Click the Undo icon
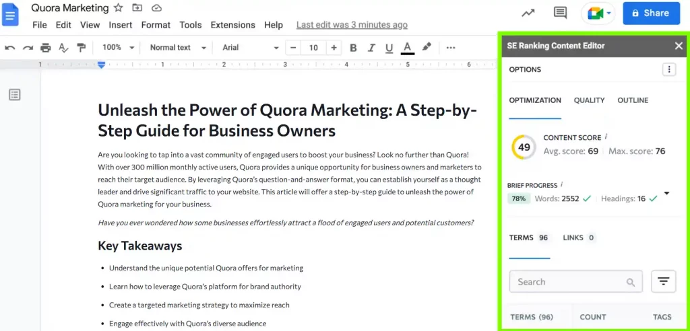The image size is (690, 331). pyautogui.click(x=9, y=48)
